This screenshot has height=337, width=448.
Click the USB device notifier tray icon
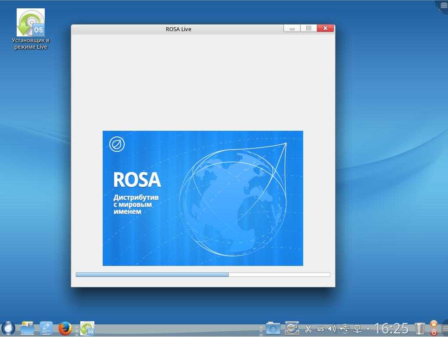point(345,329)
